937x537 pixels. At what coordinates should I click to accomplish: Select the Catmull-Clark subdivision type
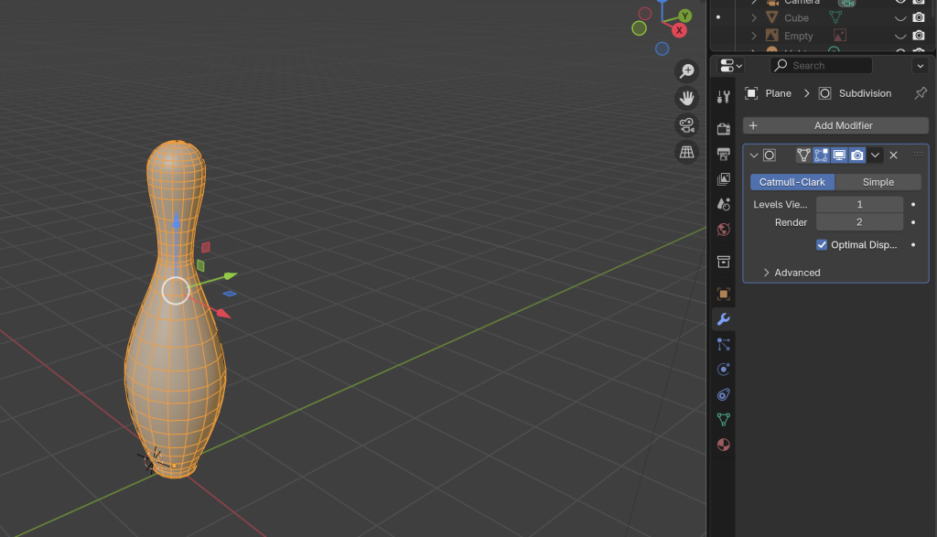[x=792, y=182]
